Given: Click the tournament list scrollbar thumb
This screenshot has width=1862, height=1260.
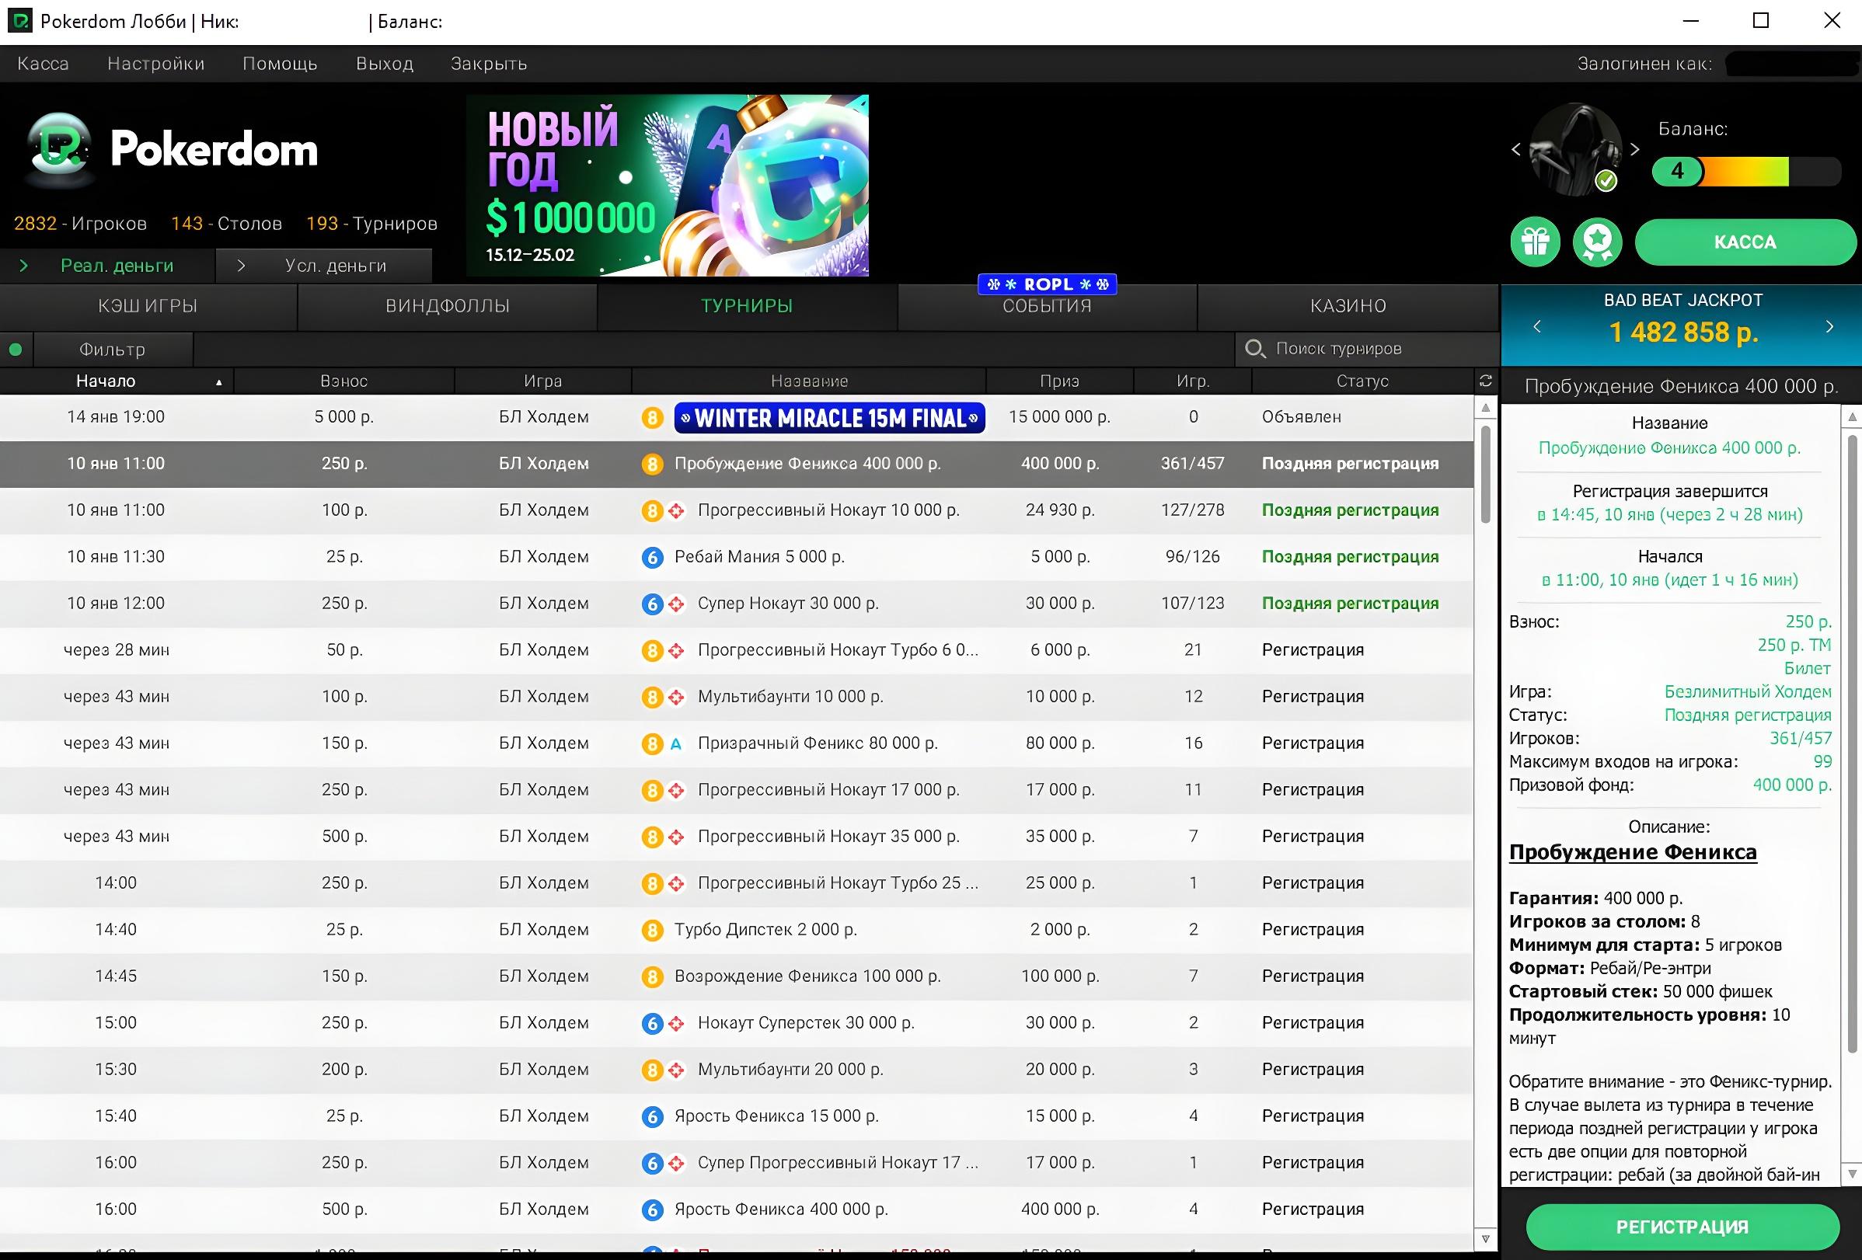Looking at the screenshot, I should (x=1484, y=474).
